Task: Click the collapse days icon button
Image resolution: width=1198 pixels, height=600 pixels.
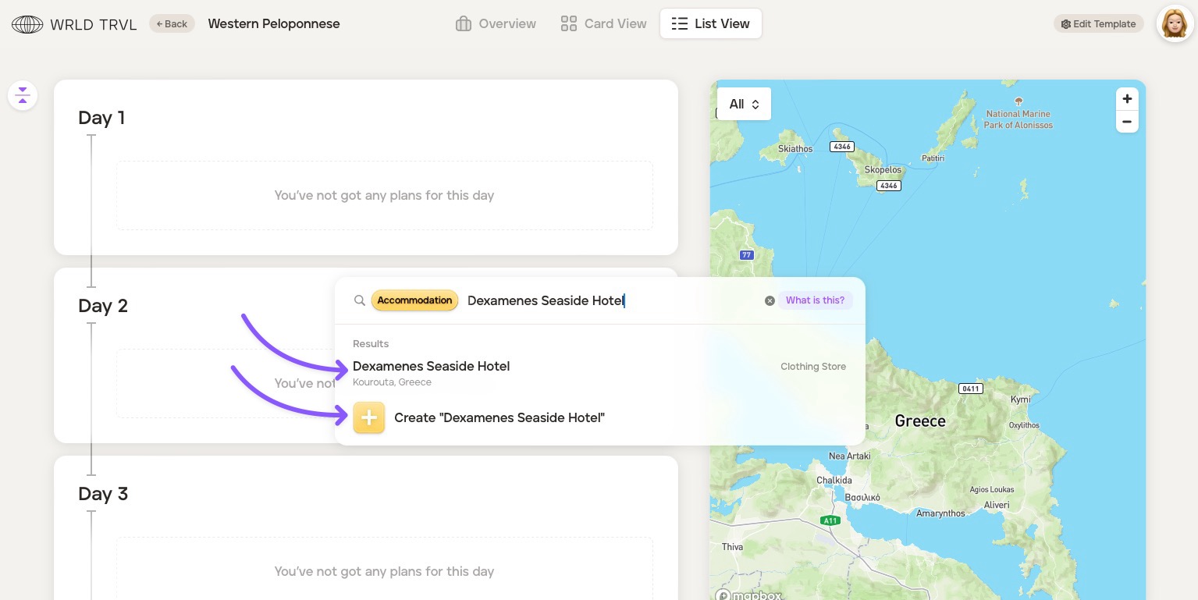Action: [23, 96]
